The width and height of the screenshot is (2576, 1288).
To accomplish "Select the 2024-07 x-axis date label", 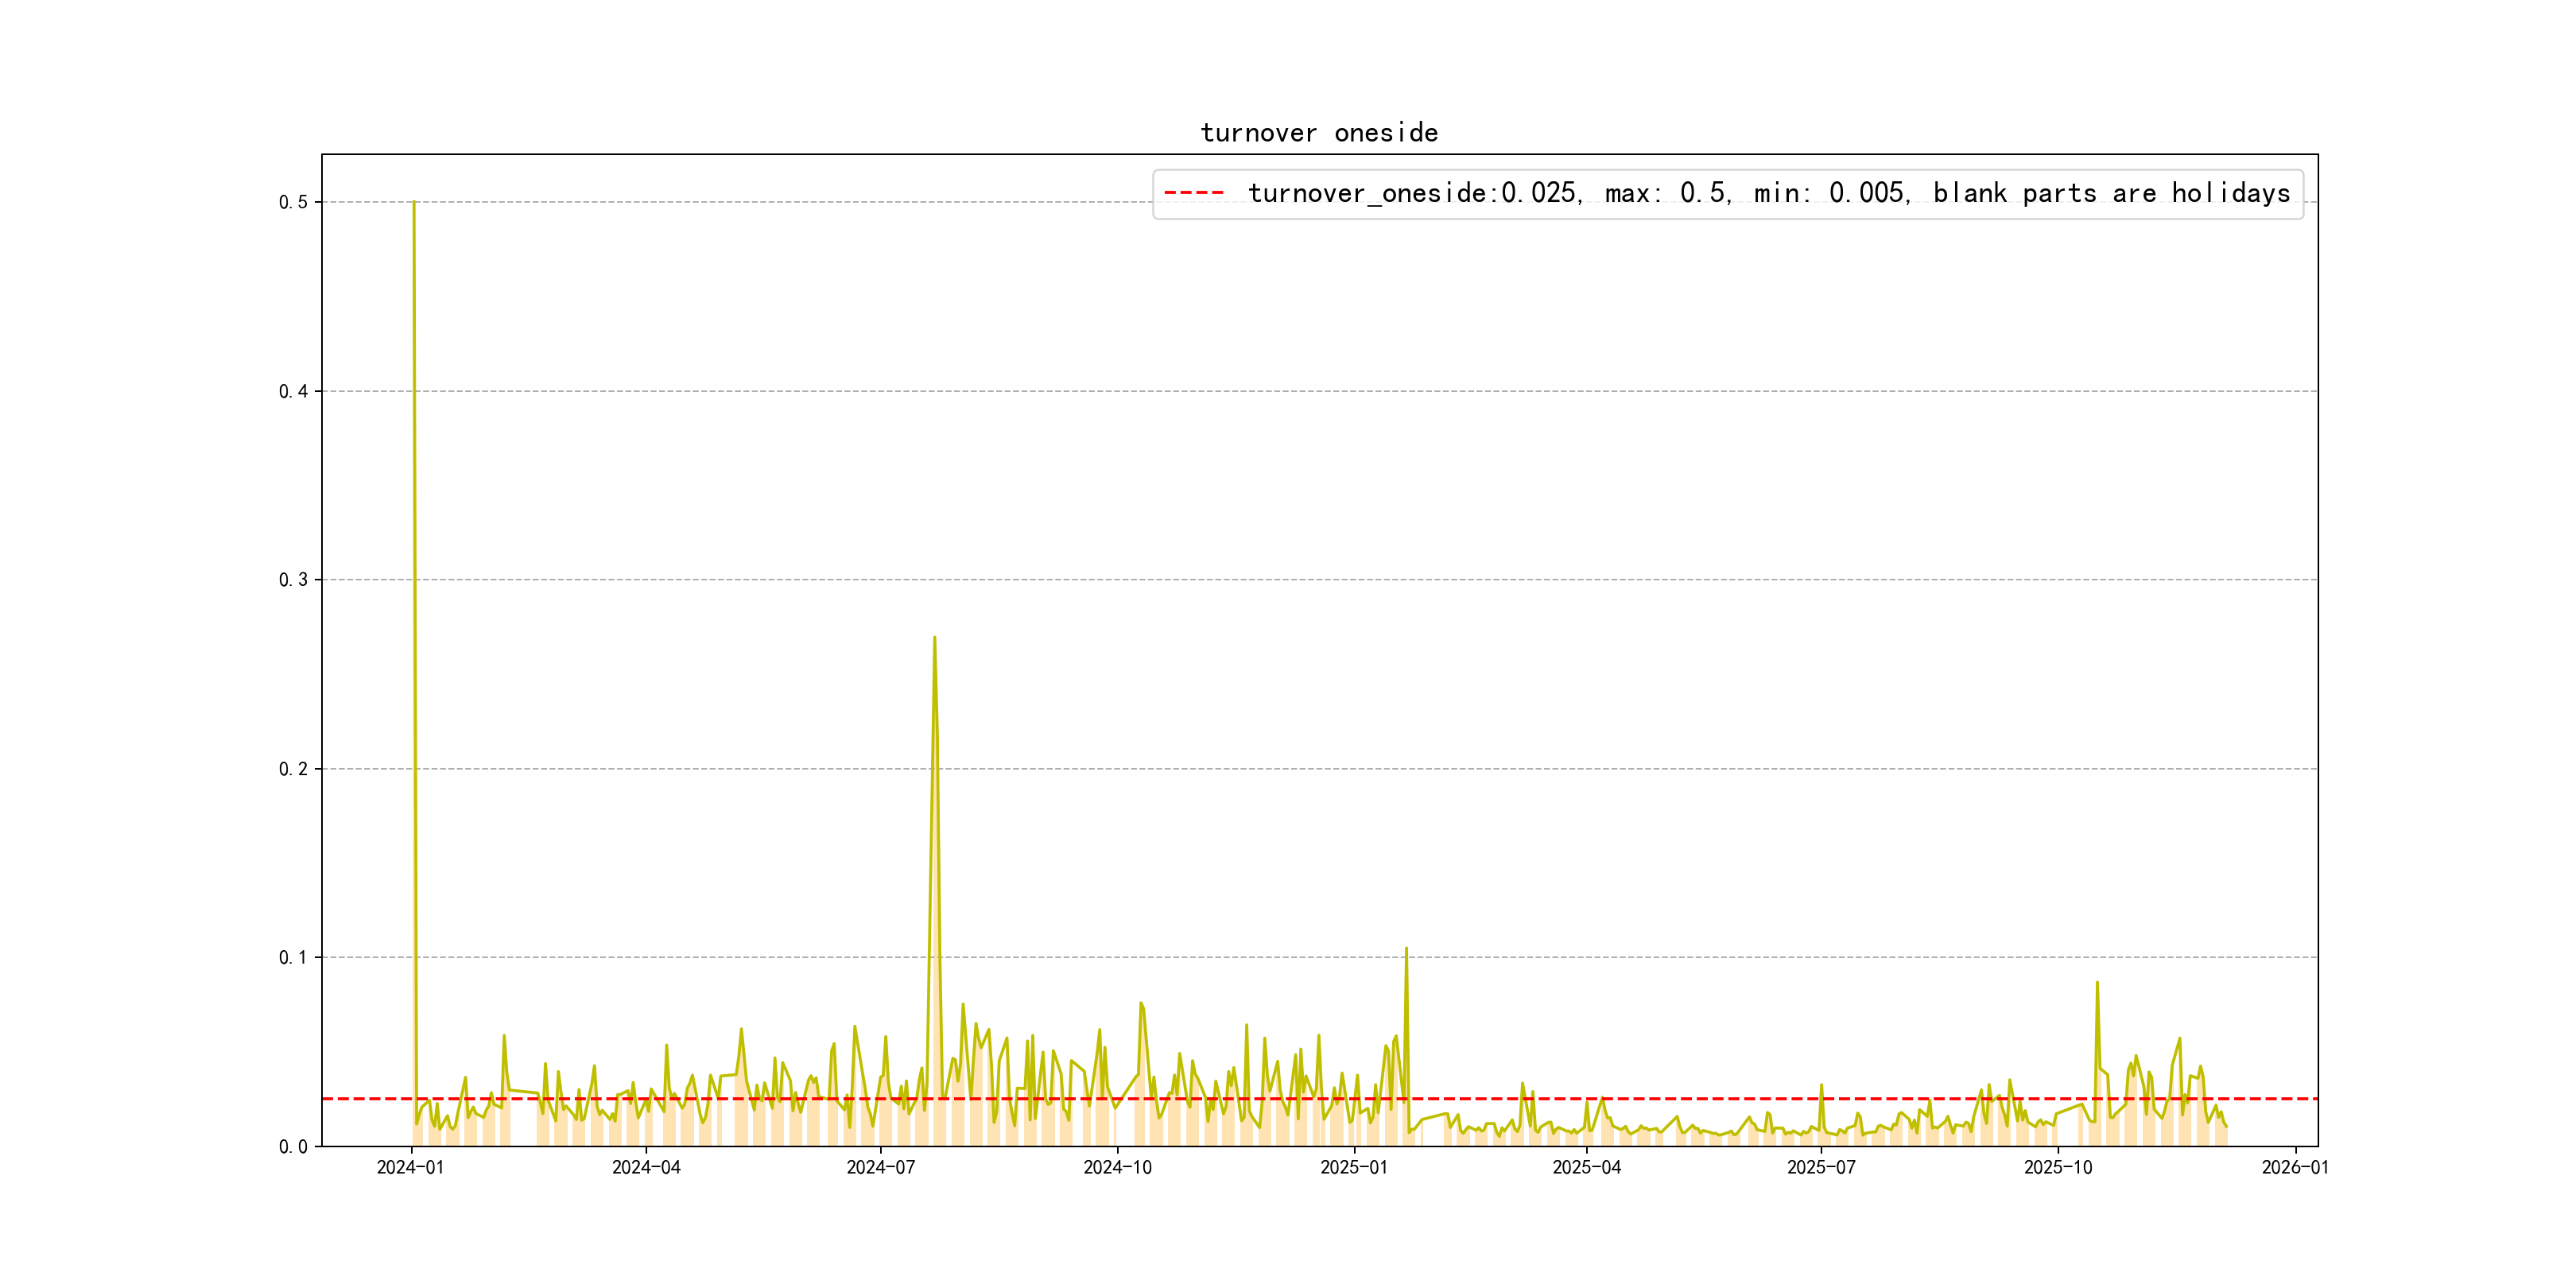I will (881, 1167).
